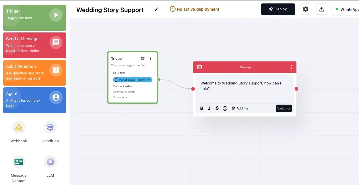Open the Trigger node settings gear
Viewport: 359px width, 185px height.
pyautogui.click(x=143, y=58)
